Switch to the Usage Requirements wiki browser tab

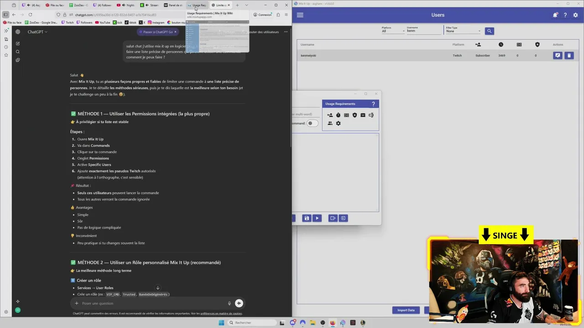click(197, 5)
